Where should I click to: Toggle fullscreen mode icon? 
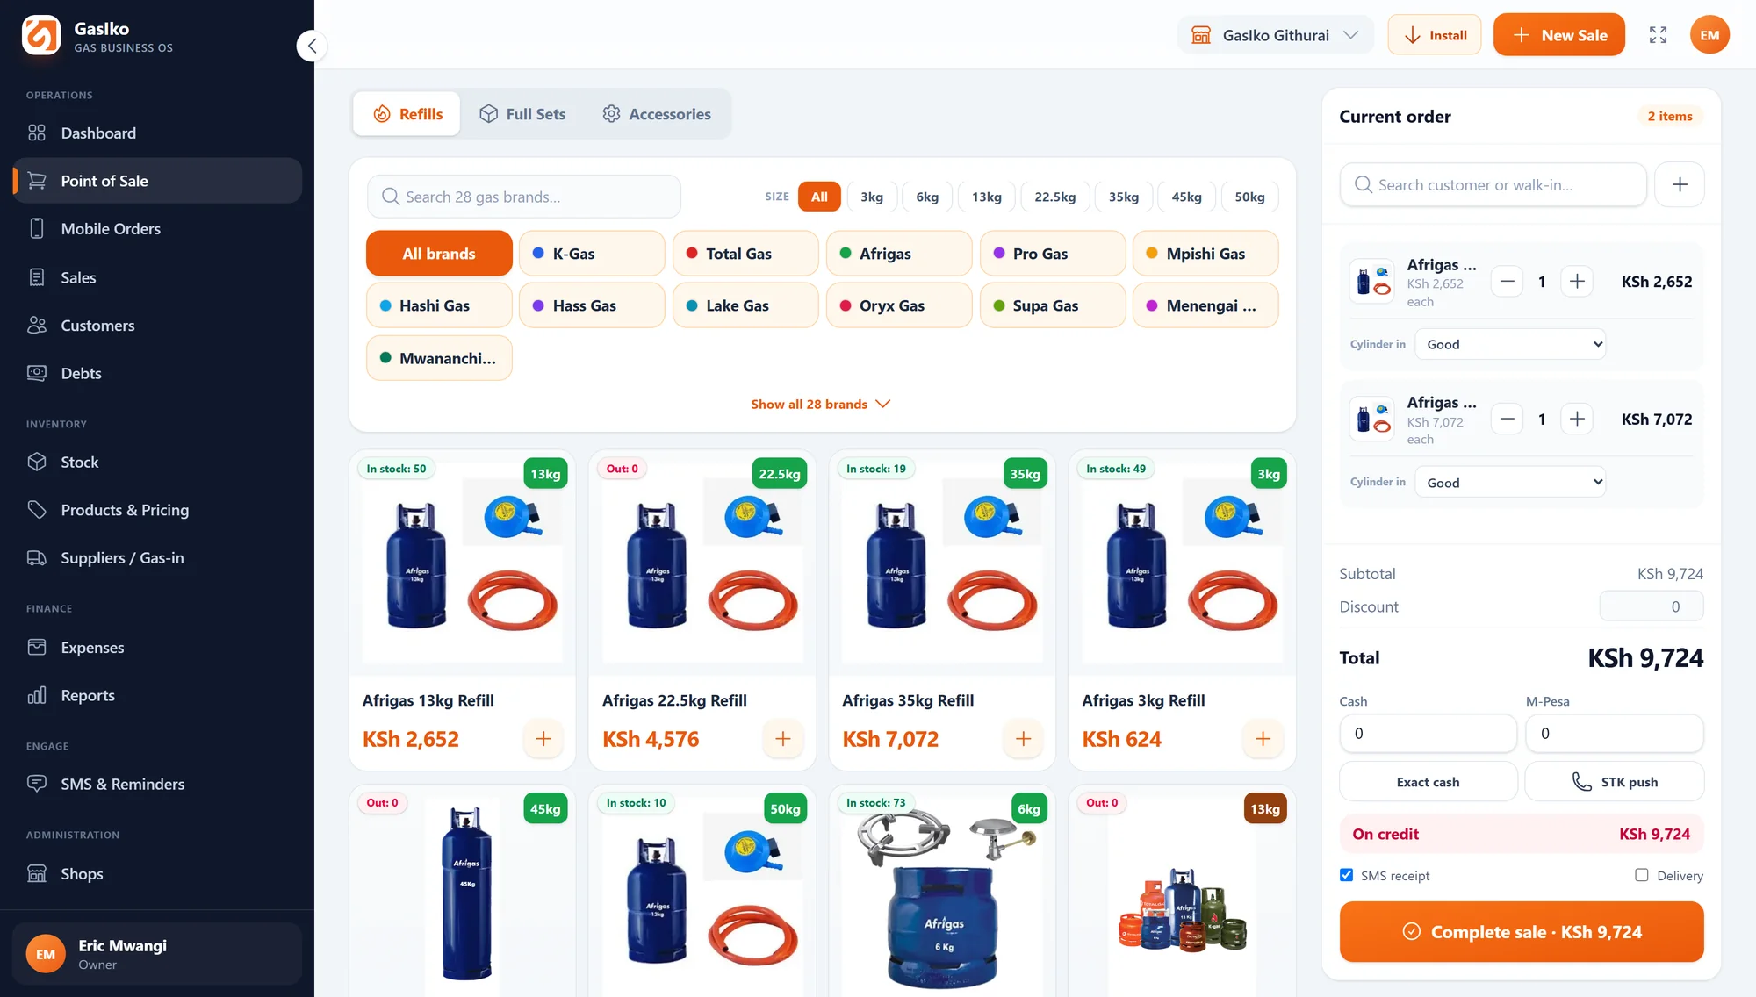pyautogui.click(x=1658, y=35)
